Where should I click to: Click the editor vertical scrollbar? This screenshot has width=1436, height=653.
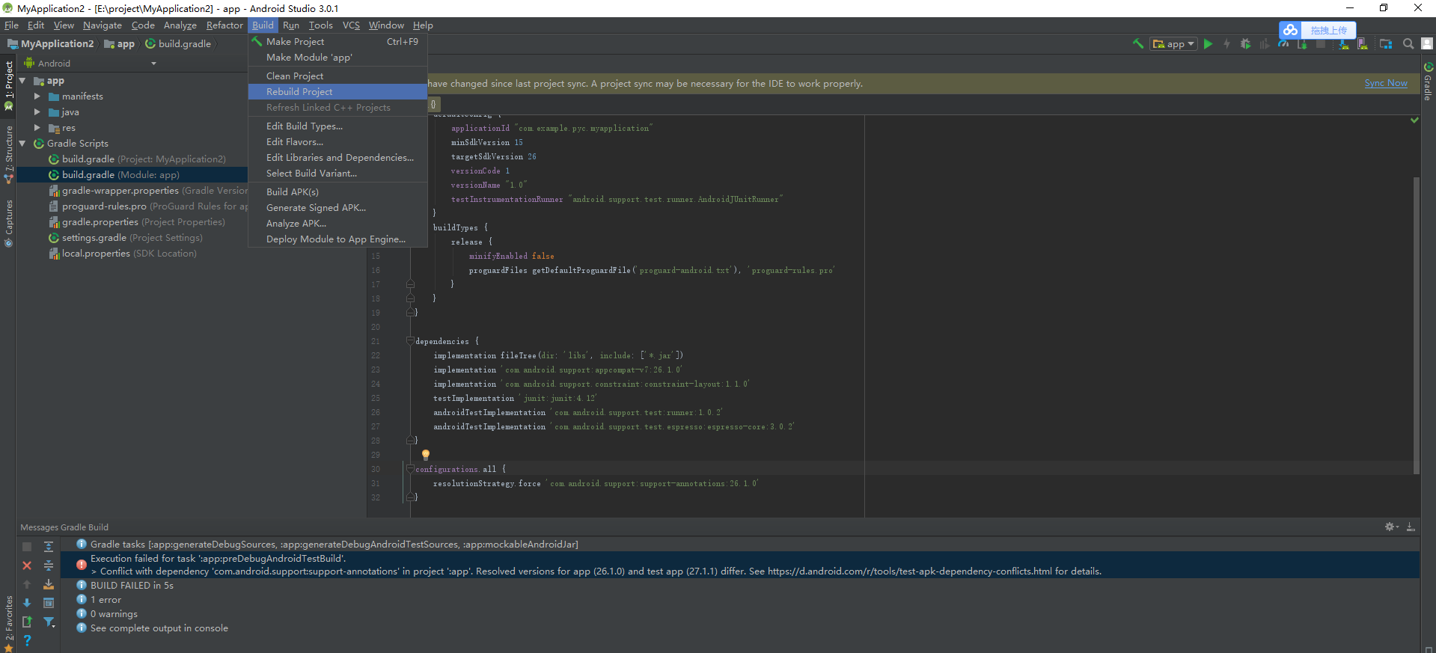pos(1416,325)
